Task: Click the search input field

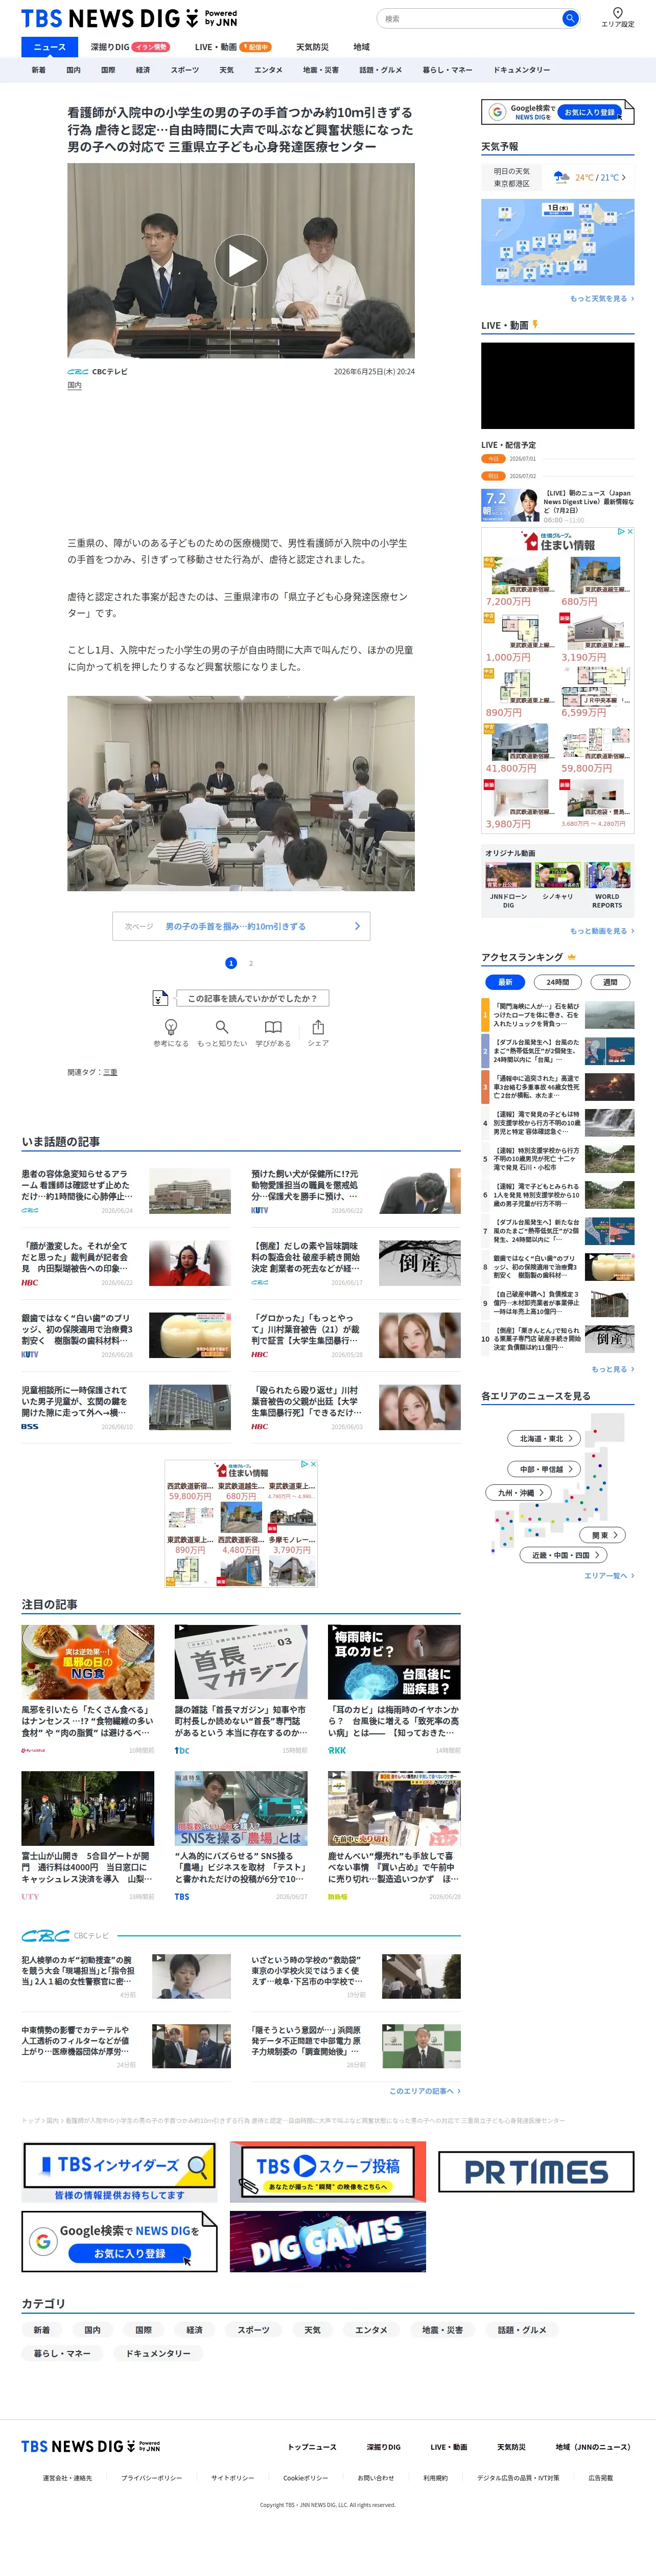Action: coord(470,18)
